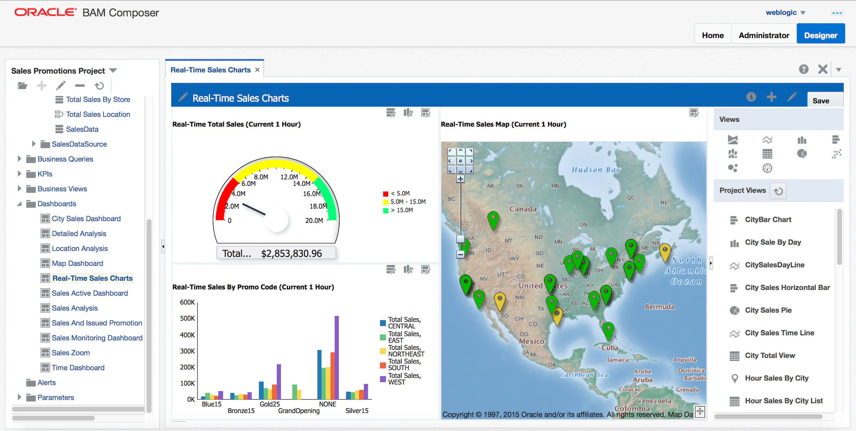This screenshot has height=431, width=856.
Task: Open the help question mark icon
Action: pyautogui.click(x=804, y=69)
